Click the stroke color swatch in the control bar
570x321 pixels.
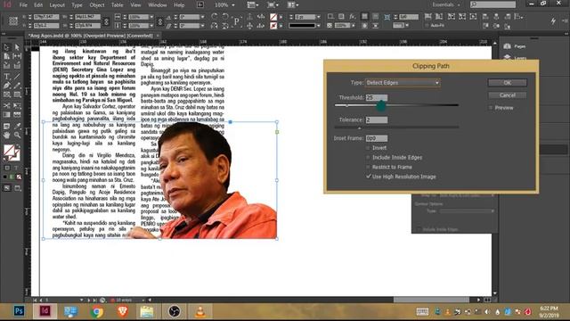coord(273,26)
